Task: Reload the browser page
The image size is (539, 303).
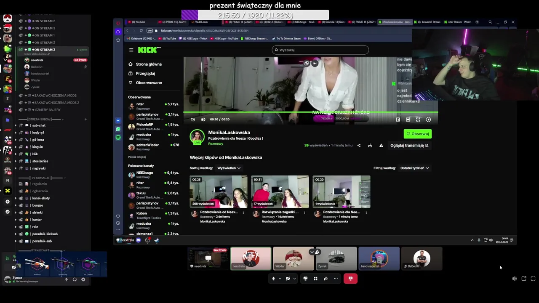Action: tap(141, 31)
